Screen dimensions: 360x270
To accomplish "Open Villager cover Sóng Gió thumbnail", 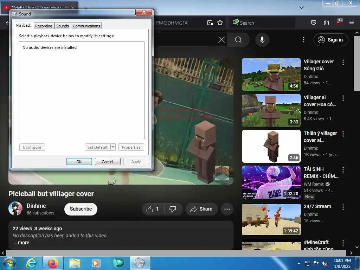I will [271, 75].
